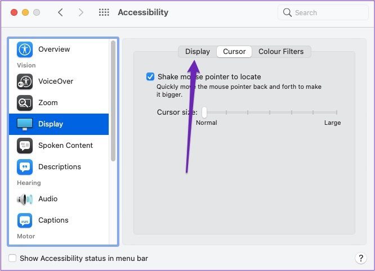Switch to the Display tab
The height and width of the screenshot is (271, 375).
point(198,52)
